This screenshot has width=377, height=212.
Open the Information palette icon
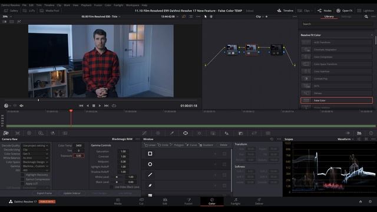(x=371, y=133)
